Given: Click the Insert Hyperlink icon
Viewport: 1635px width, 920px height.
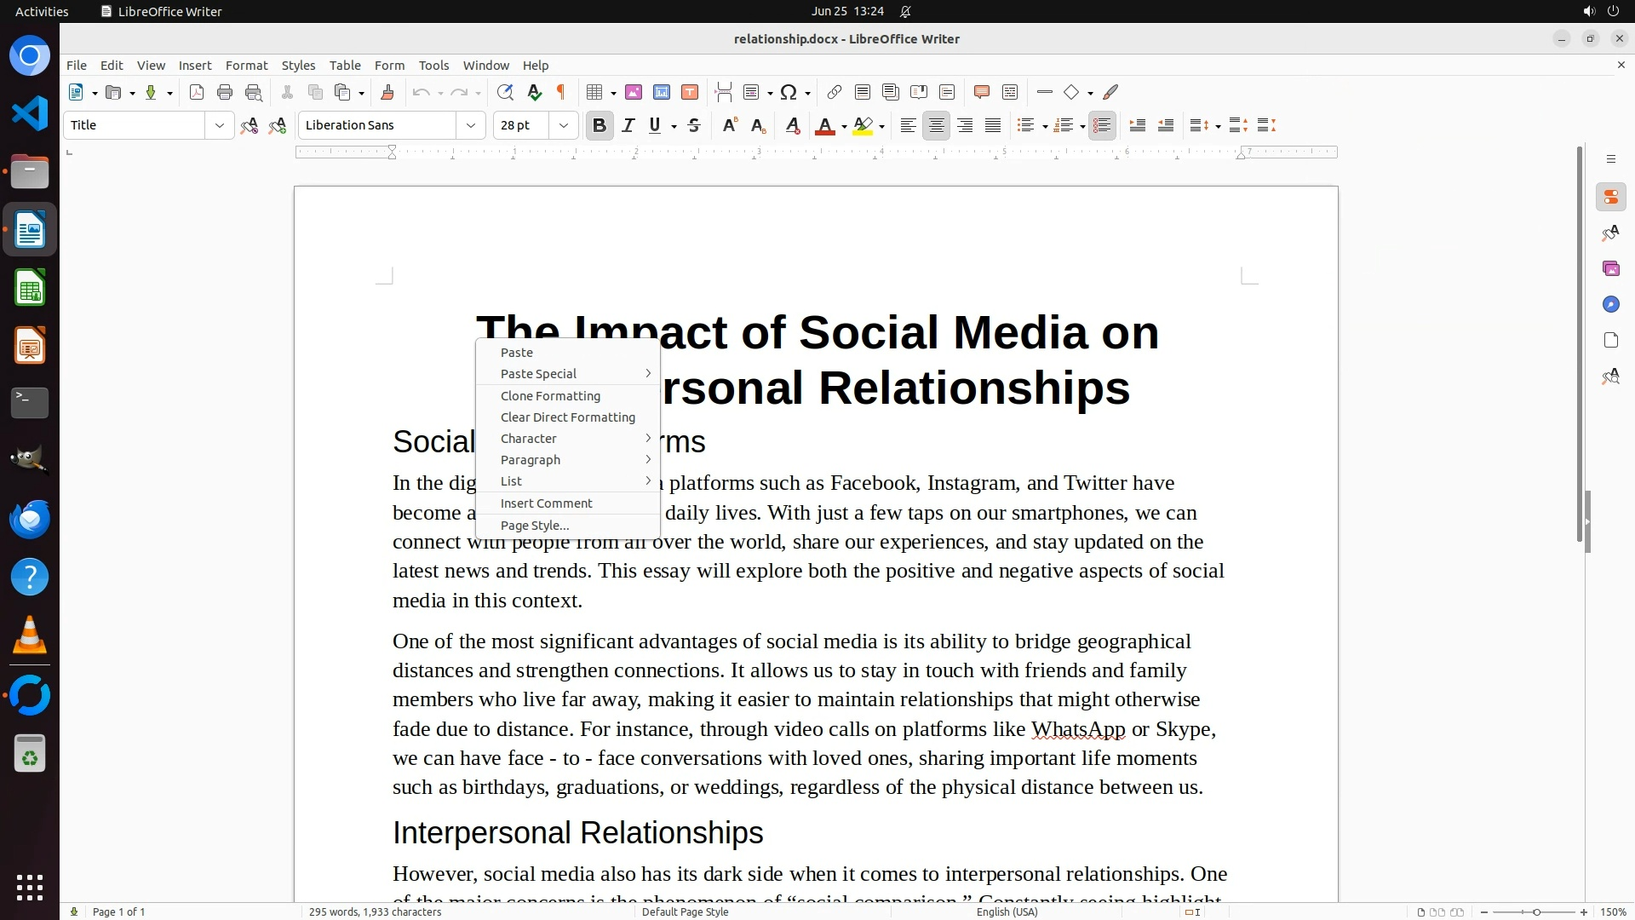Looking at the screenshot, I should pos(835,93).
